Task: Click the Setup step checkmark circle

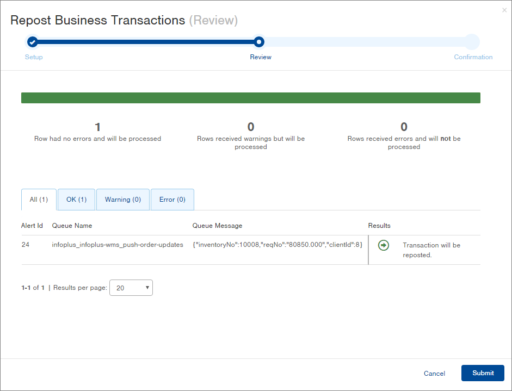Action: 32,42
